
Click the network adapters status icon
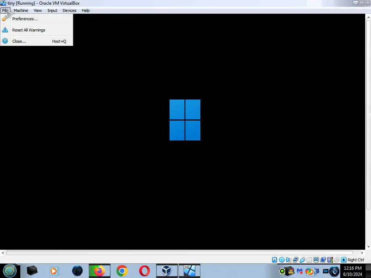pos(295,260)
